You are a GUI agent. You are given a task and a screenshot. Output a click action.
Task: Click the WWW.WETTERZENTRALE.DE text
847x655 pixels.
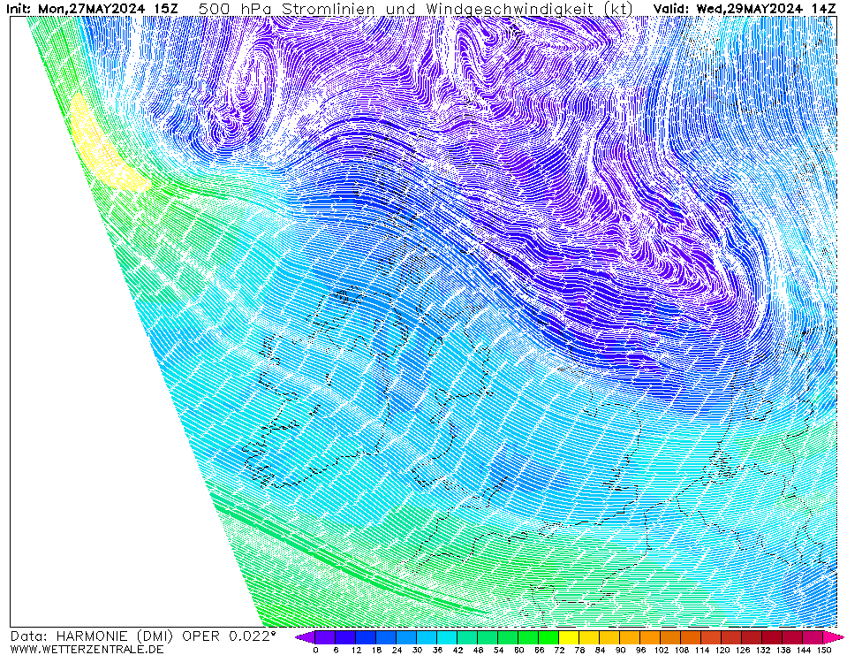pyautogui.click(x=87, y=649)
